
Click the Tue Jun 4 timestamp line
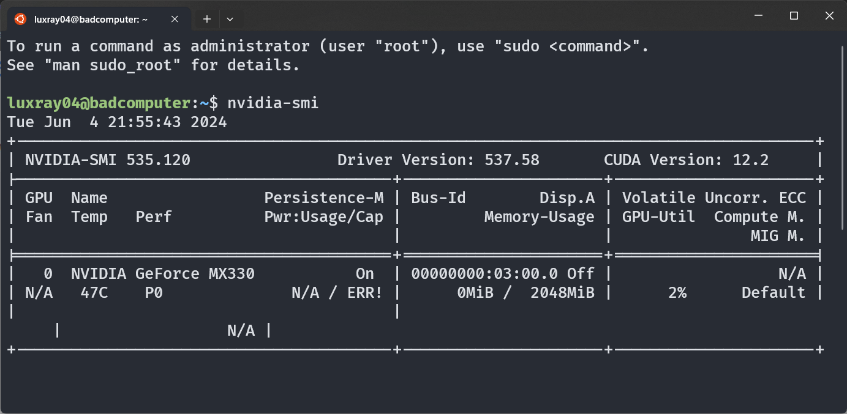pyautogui.click(x=117, y=122)
